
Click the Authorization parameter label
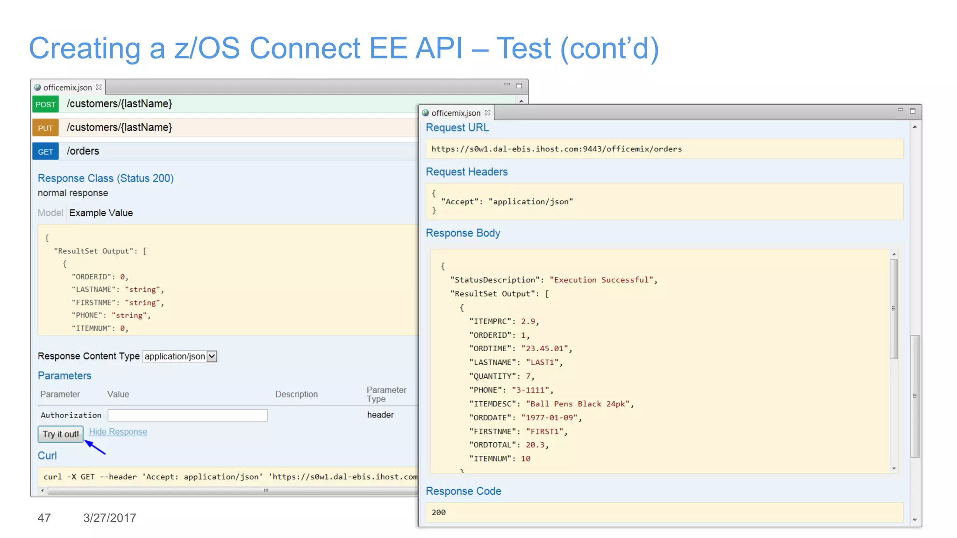[71, 415]
